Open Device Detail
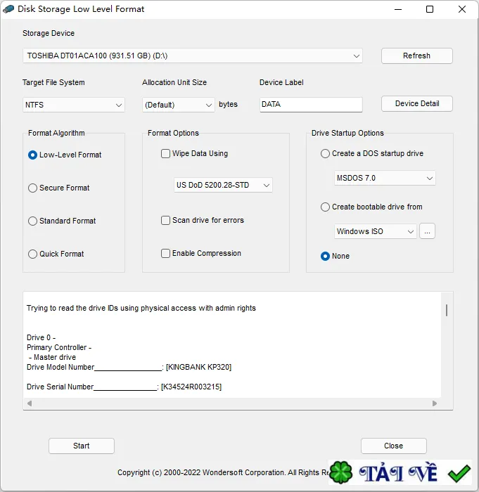The image size is (479, 492). click(417, 103)
